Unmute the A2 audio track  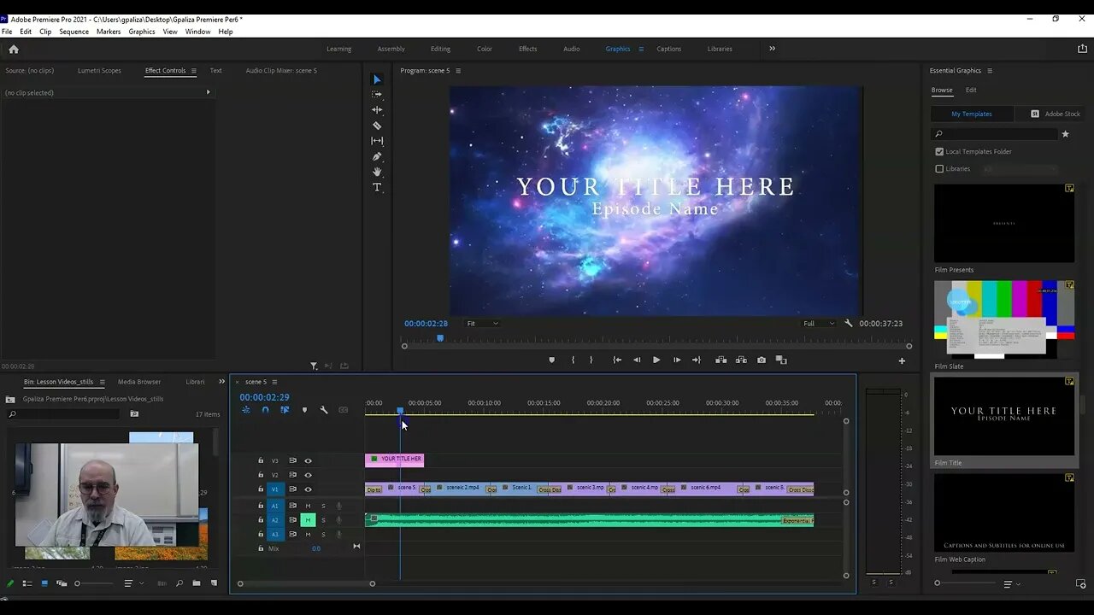coord(308,519)
